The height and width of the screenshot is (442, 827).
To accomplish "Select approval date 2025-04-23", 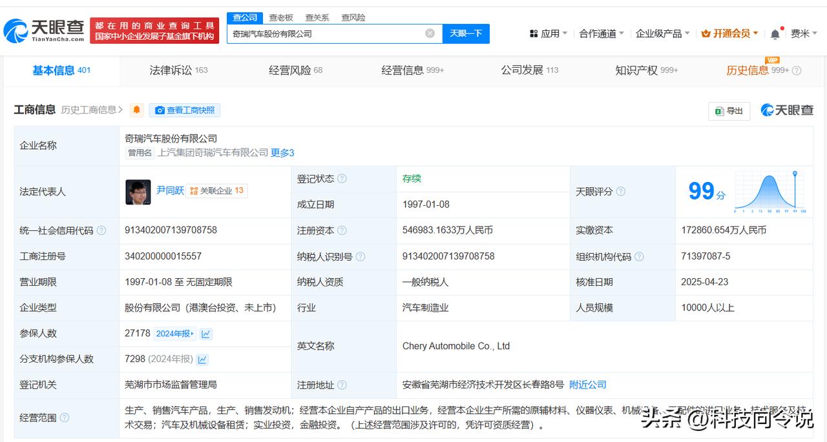I will point(705,282).
